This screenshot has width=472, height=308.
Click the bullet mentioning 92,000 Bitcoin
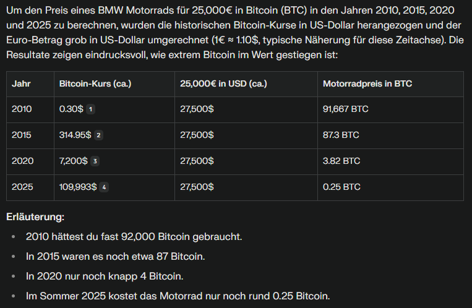[134, 237]
